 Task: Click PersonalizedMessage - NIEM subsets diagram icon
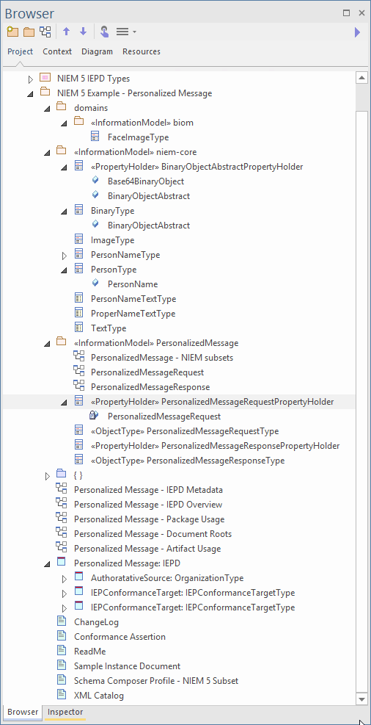[79, 356]
